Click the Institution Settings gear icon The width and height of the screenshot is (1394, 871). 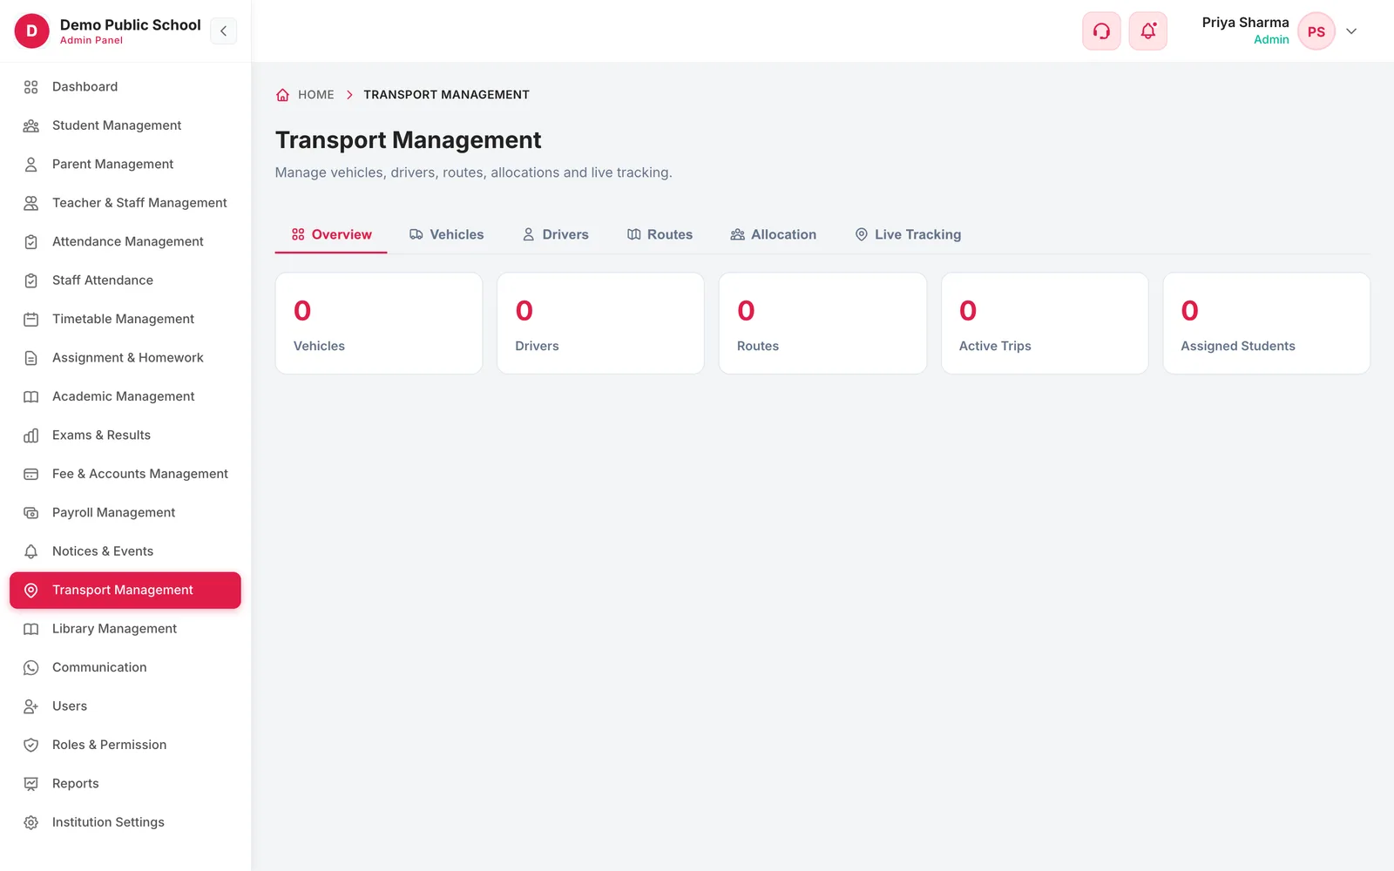[30, 822]
